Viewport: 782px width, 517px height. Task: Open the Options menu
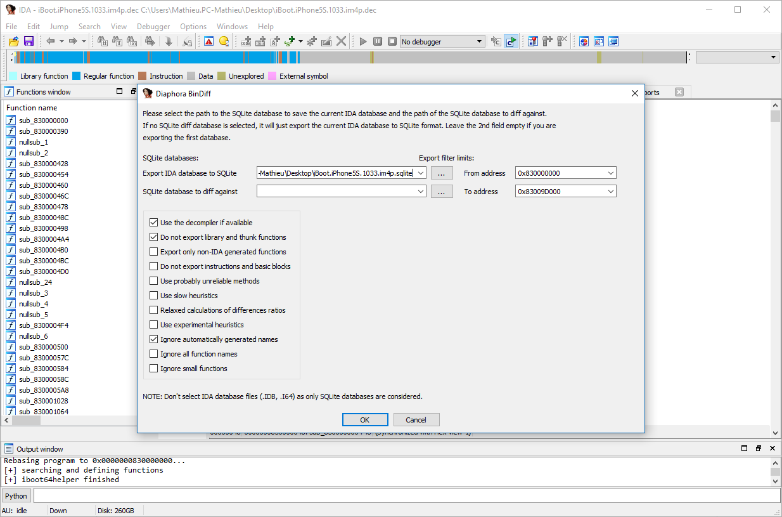click(193, 27)
